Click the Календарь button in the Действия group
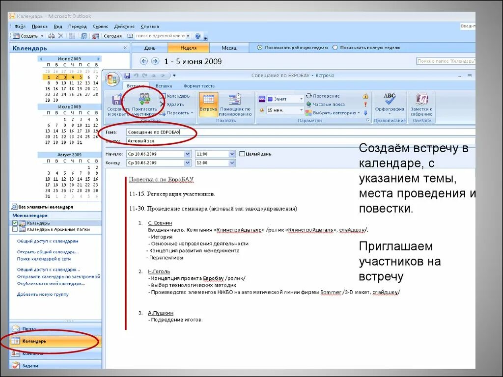Image resolution: width=503 pixels, height=377 pixels. [x=175, y=96]
